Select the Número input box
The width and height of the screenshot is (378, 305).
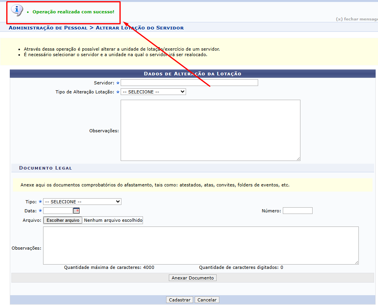[297, 211]
